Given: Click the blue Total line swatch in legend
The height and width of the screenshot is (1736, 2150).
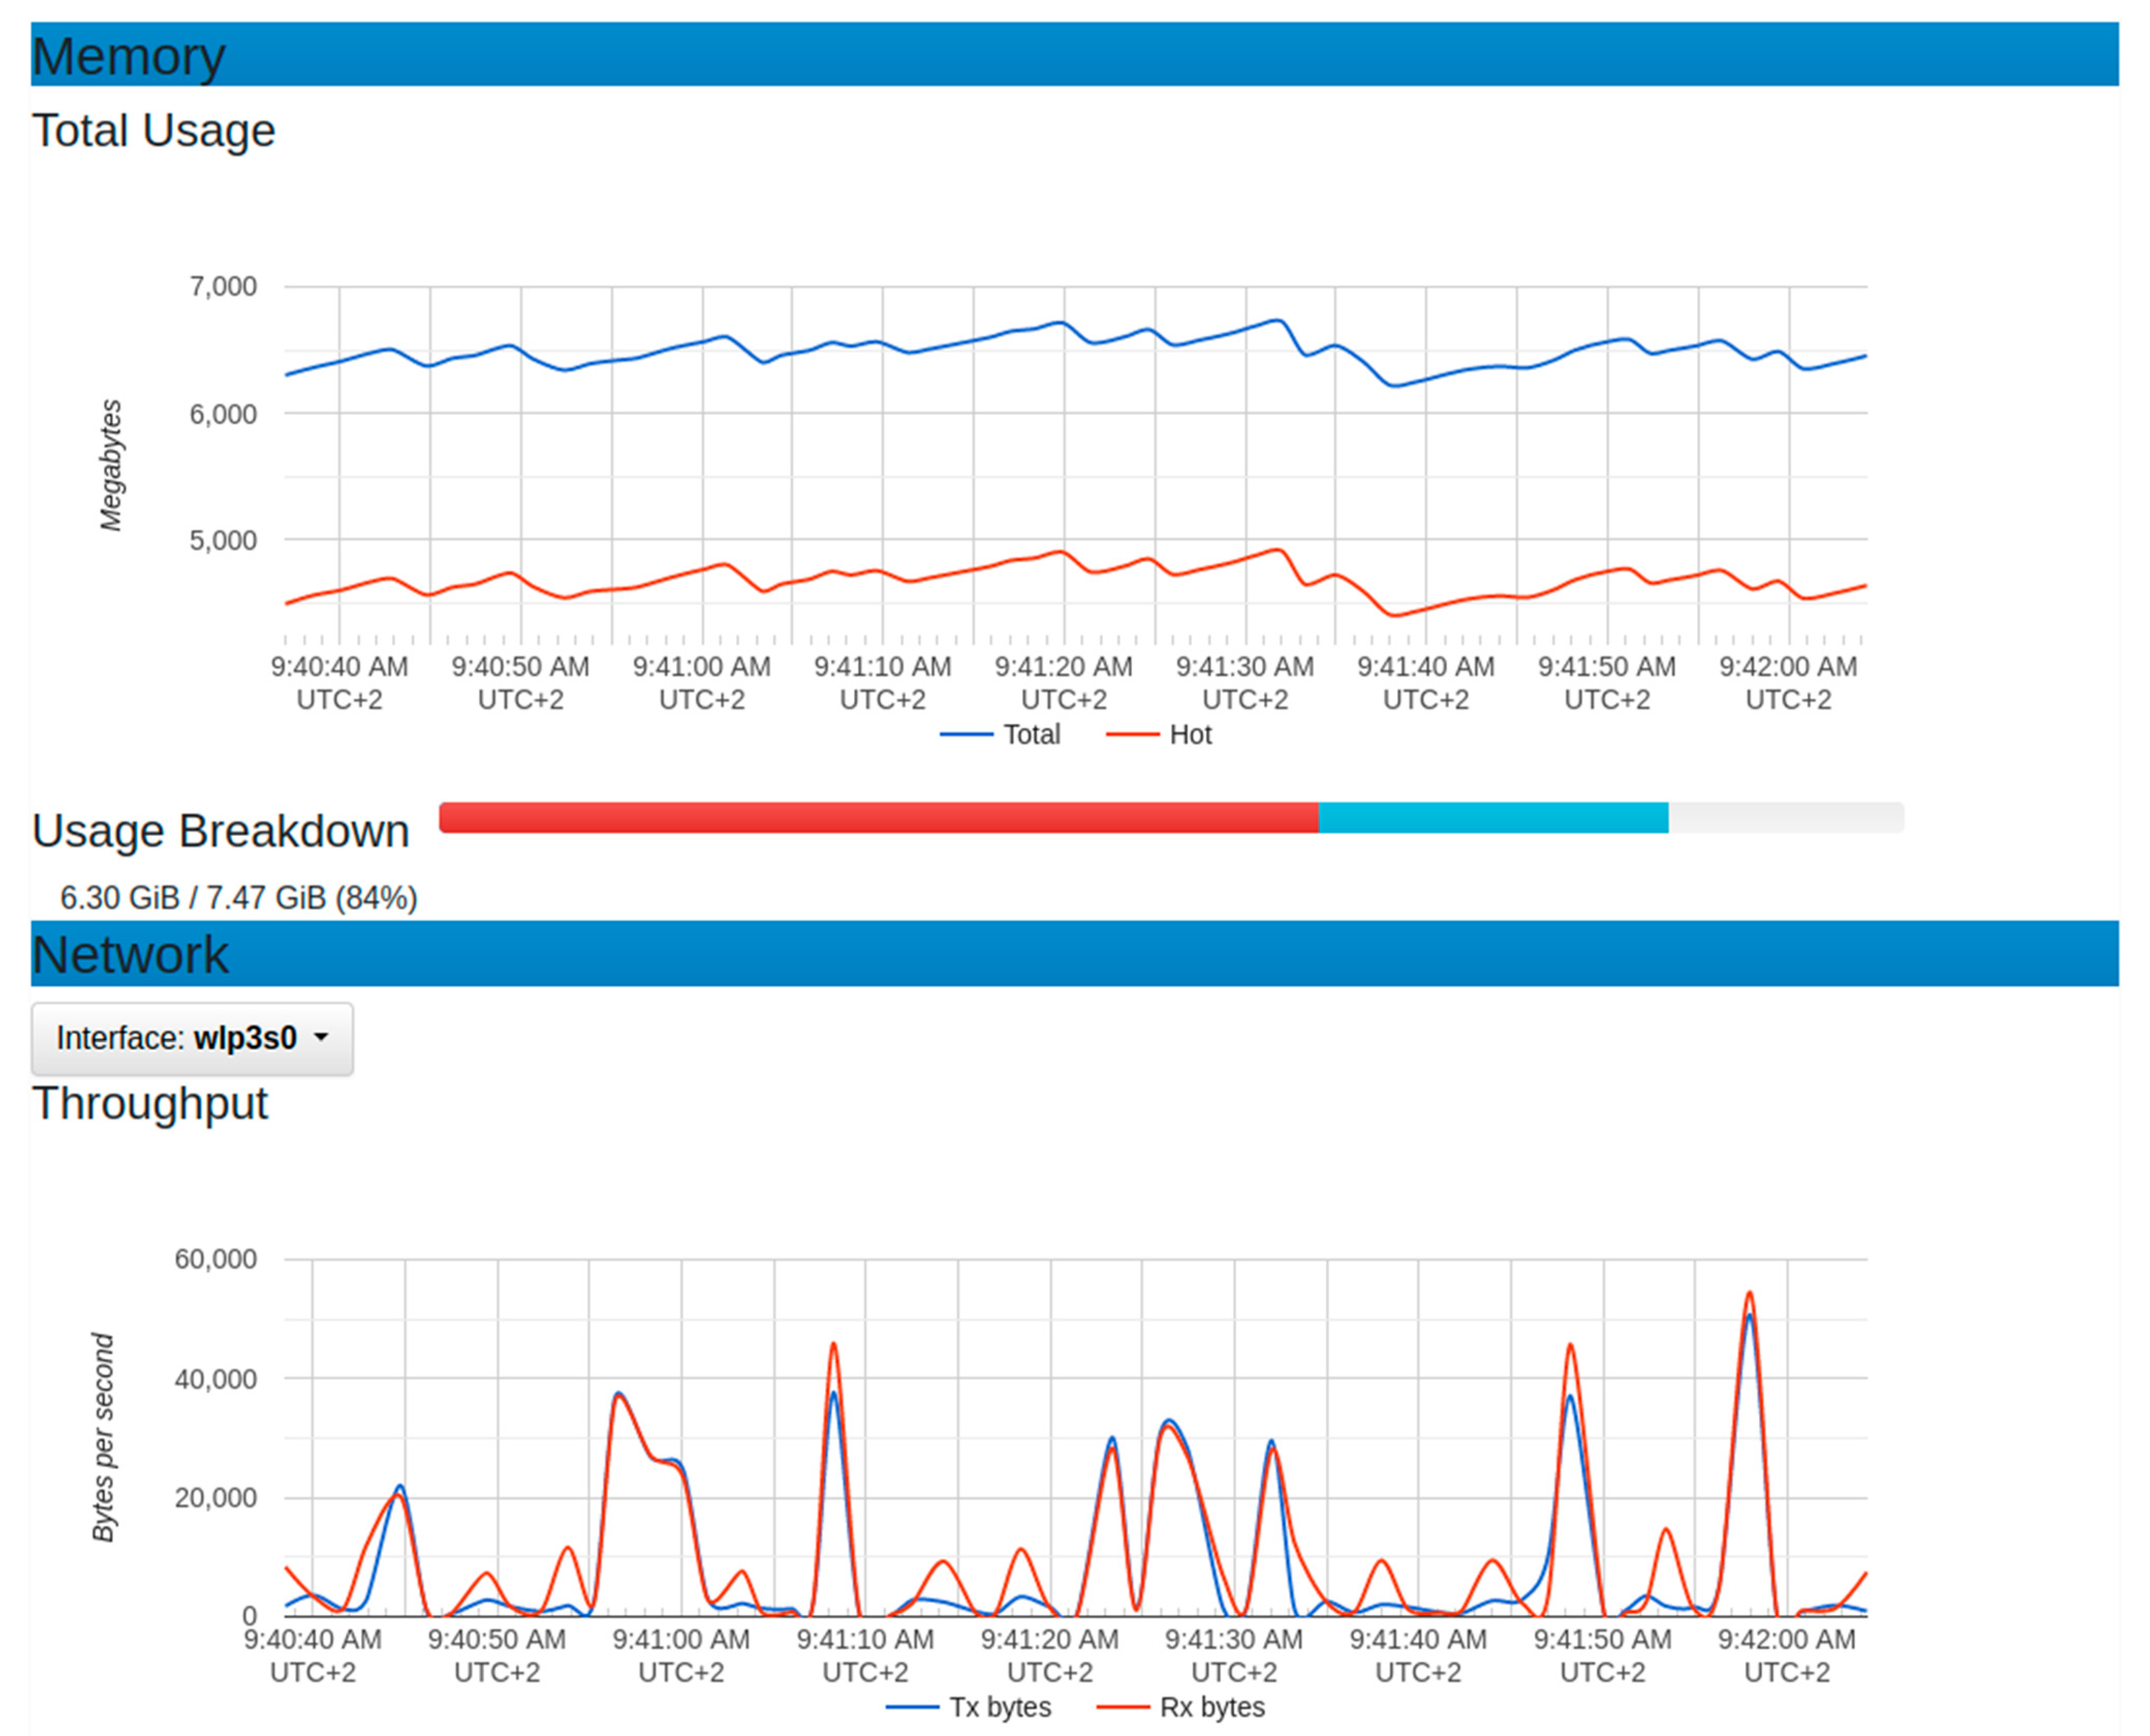Looking at the screenshot, I should point(966,735).
